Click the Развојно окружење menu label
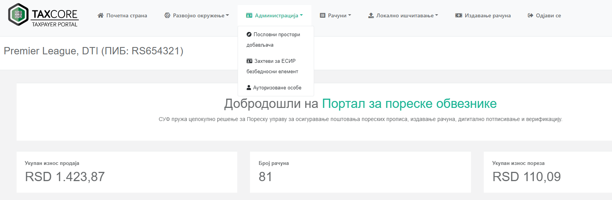This screenshot has height=200, width=612. pyautogui.click(x=199, y=15)
